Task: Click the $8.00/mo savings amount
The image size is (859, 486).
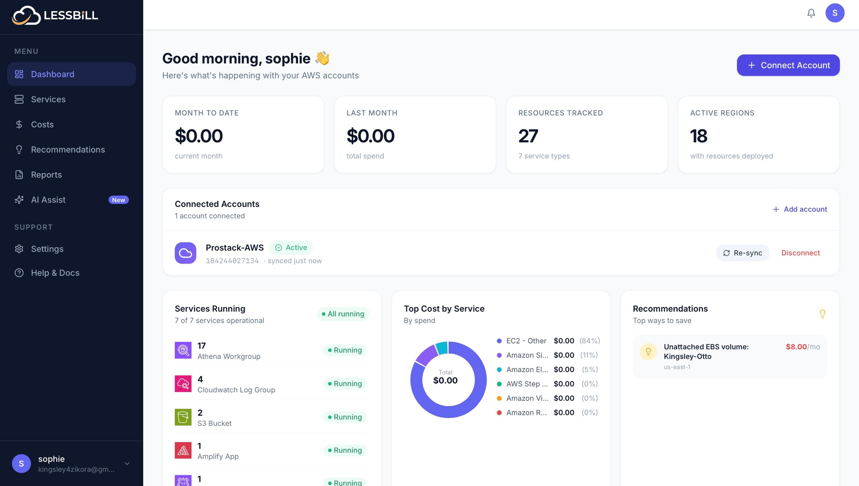Action: tap(803, 347)
